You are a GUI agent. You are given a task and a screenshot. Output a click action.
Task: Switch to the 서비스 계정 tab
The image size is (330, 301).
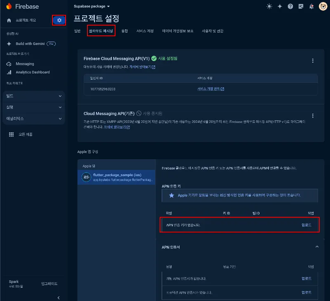(145, 31)
